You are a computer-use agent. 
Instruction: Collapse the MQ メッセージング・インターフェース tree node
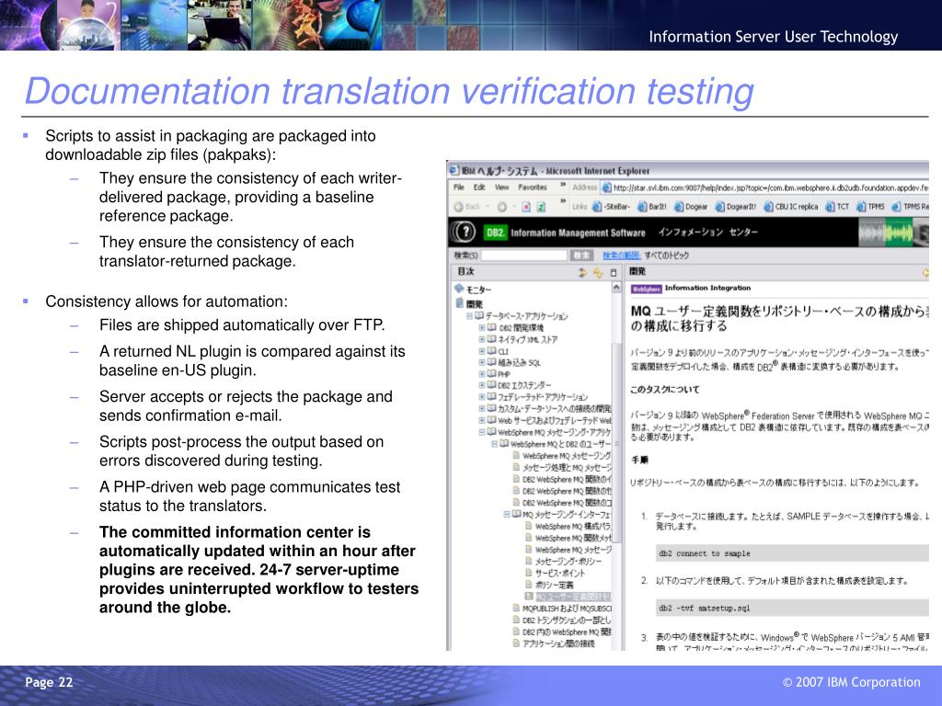tap(507, 515)
